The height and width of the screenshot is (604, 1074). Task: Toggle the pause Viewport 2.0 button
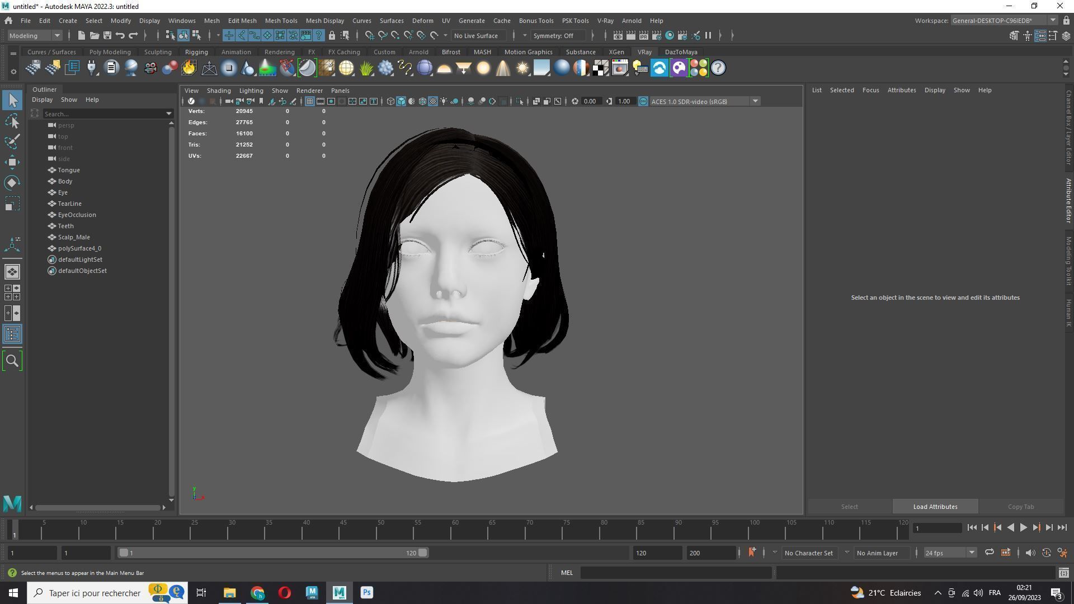click(708, 35)
